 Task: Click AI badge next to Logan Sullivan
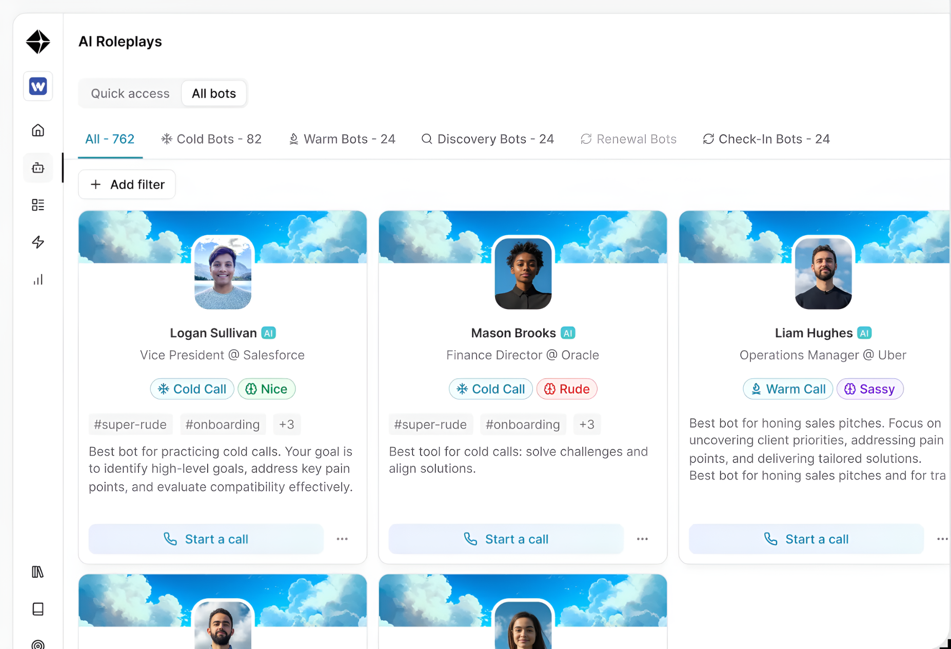[268, 333]
